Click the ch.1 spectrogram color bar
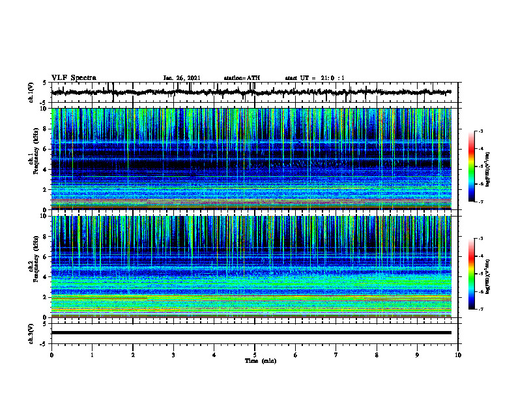 coord(471,166)
